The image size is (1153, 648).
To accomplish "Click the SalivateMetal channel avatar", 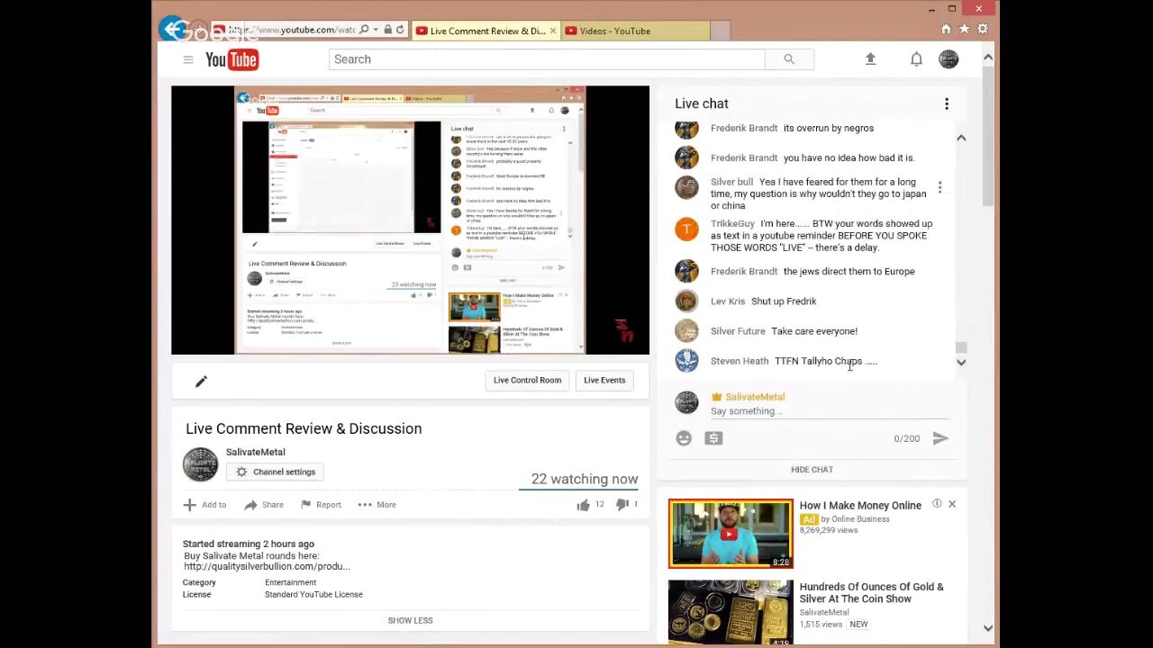I will coord(200,464).
